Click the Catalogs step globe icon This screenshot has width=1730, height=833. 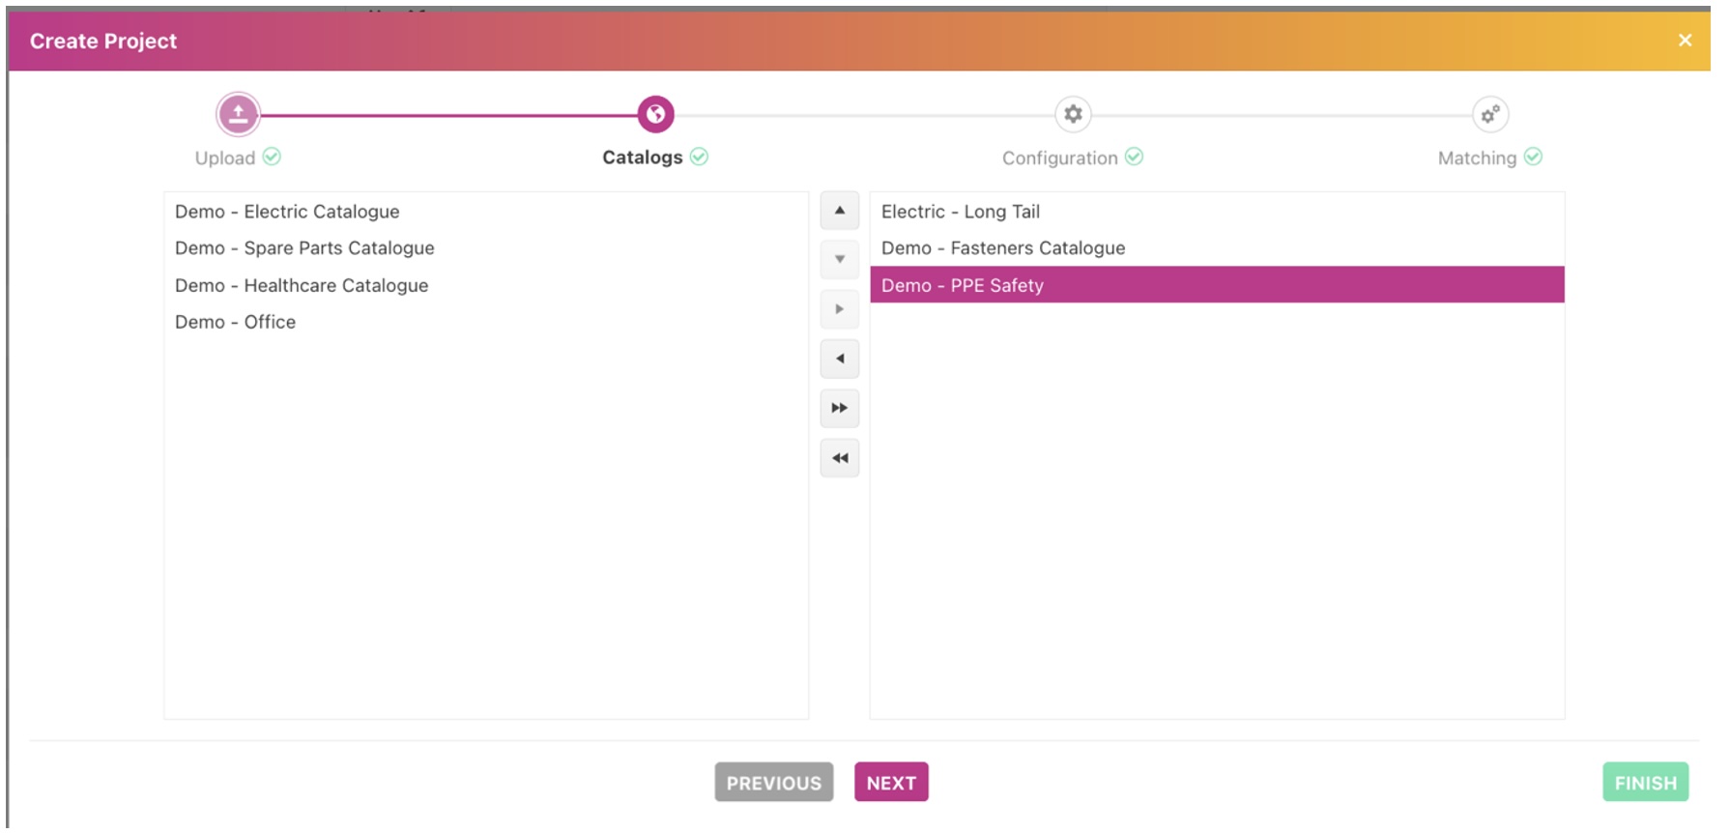tap(655, 114)
